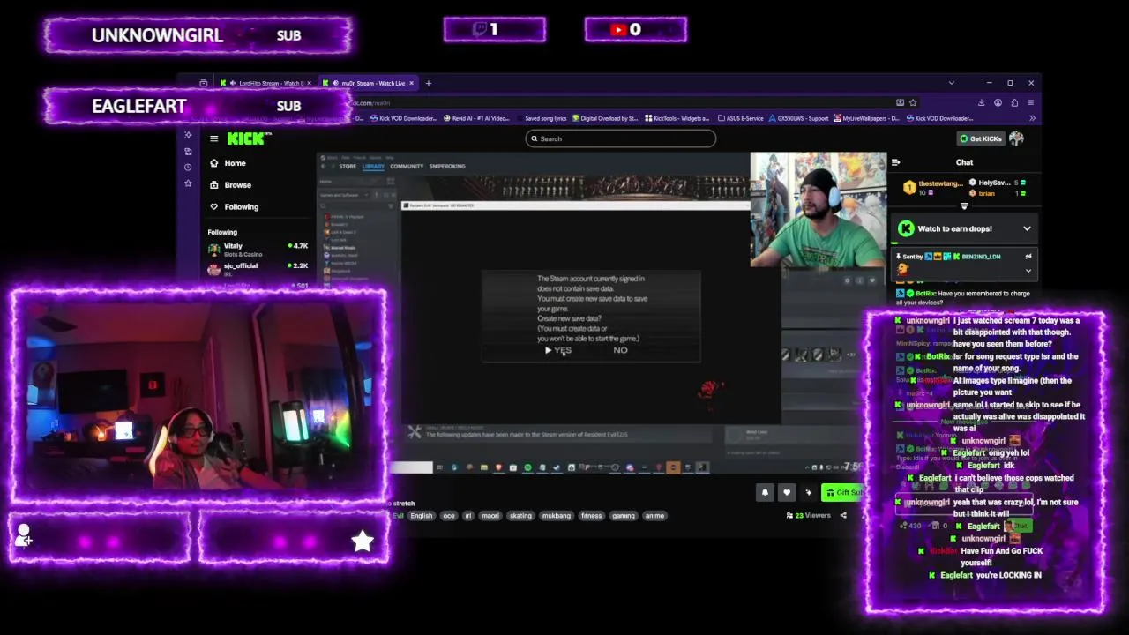Open brian leaderboard entry
Viewport: 1129px width, 635px height.
point(997,193)
